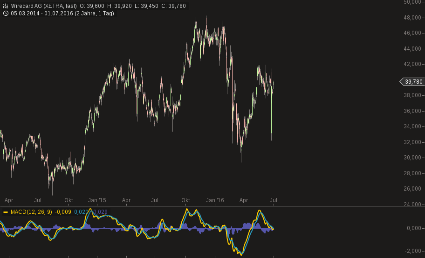Click the MACD(12, 26, 9) indicator label
Viewport: 425px width, 258px height.
click(x=31, y=212)
